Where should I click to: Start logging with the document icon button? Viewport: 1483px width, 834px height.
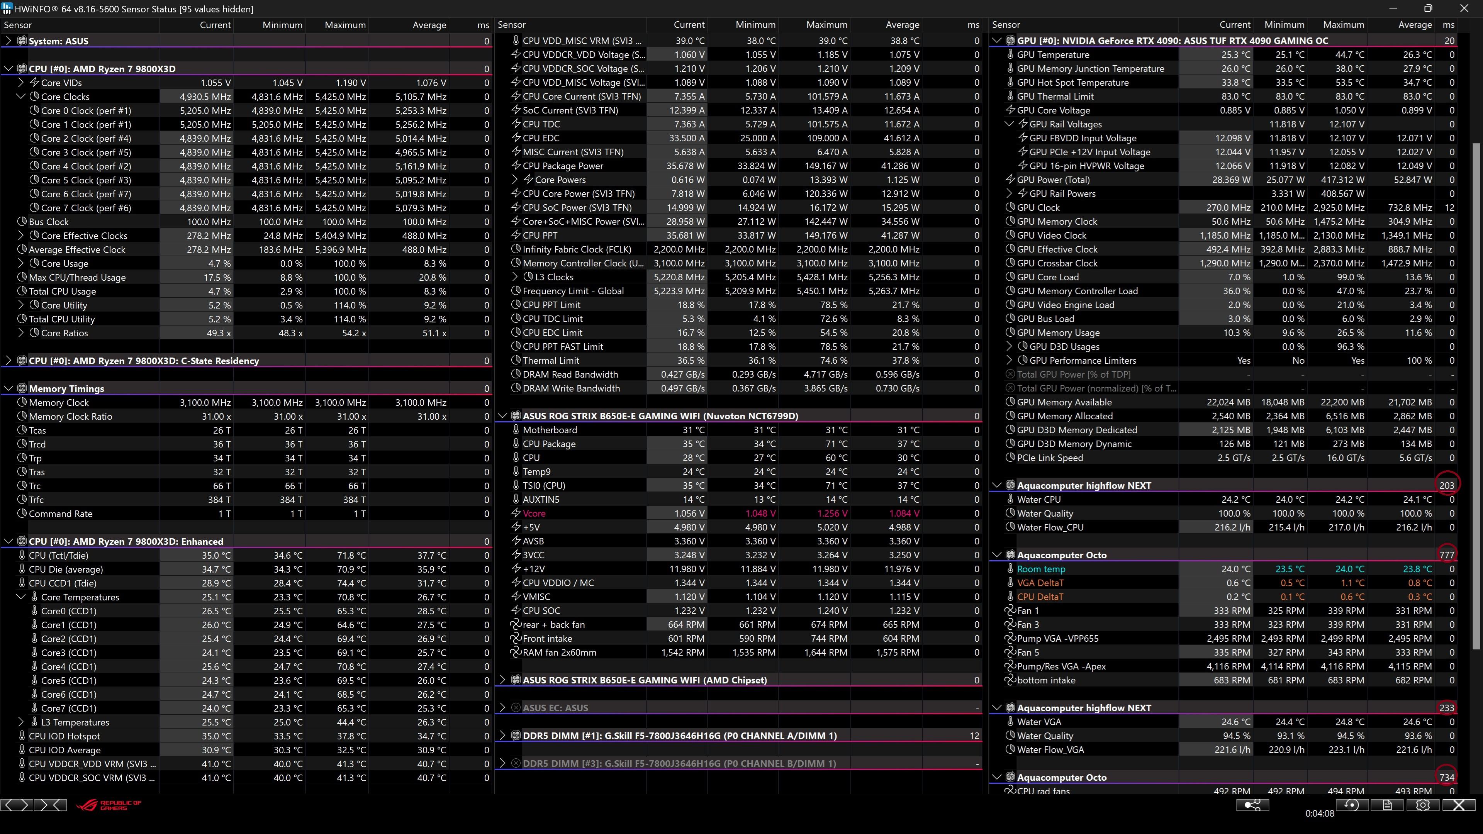coord(1387,805)
